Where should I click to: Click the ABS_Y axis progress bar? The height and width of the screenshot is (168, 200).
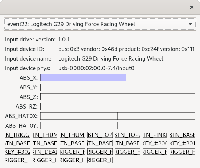click(118, 87)
